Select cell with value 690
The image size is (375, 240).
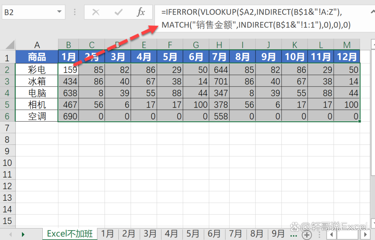coord(68,116)
